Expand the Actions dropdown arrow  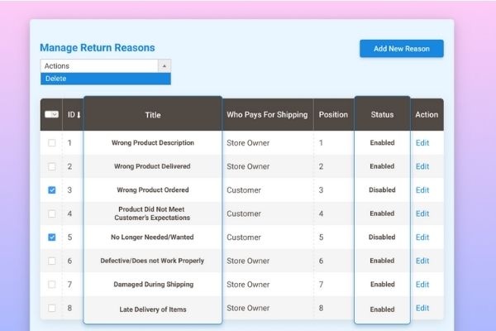(165, 66)
